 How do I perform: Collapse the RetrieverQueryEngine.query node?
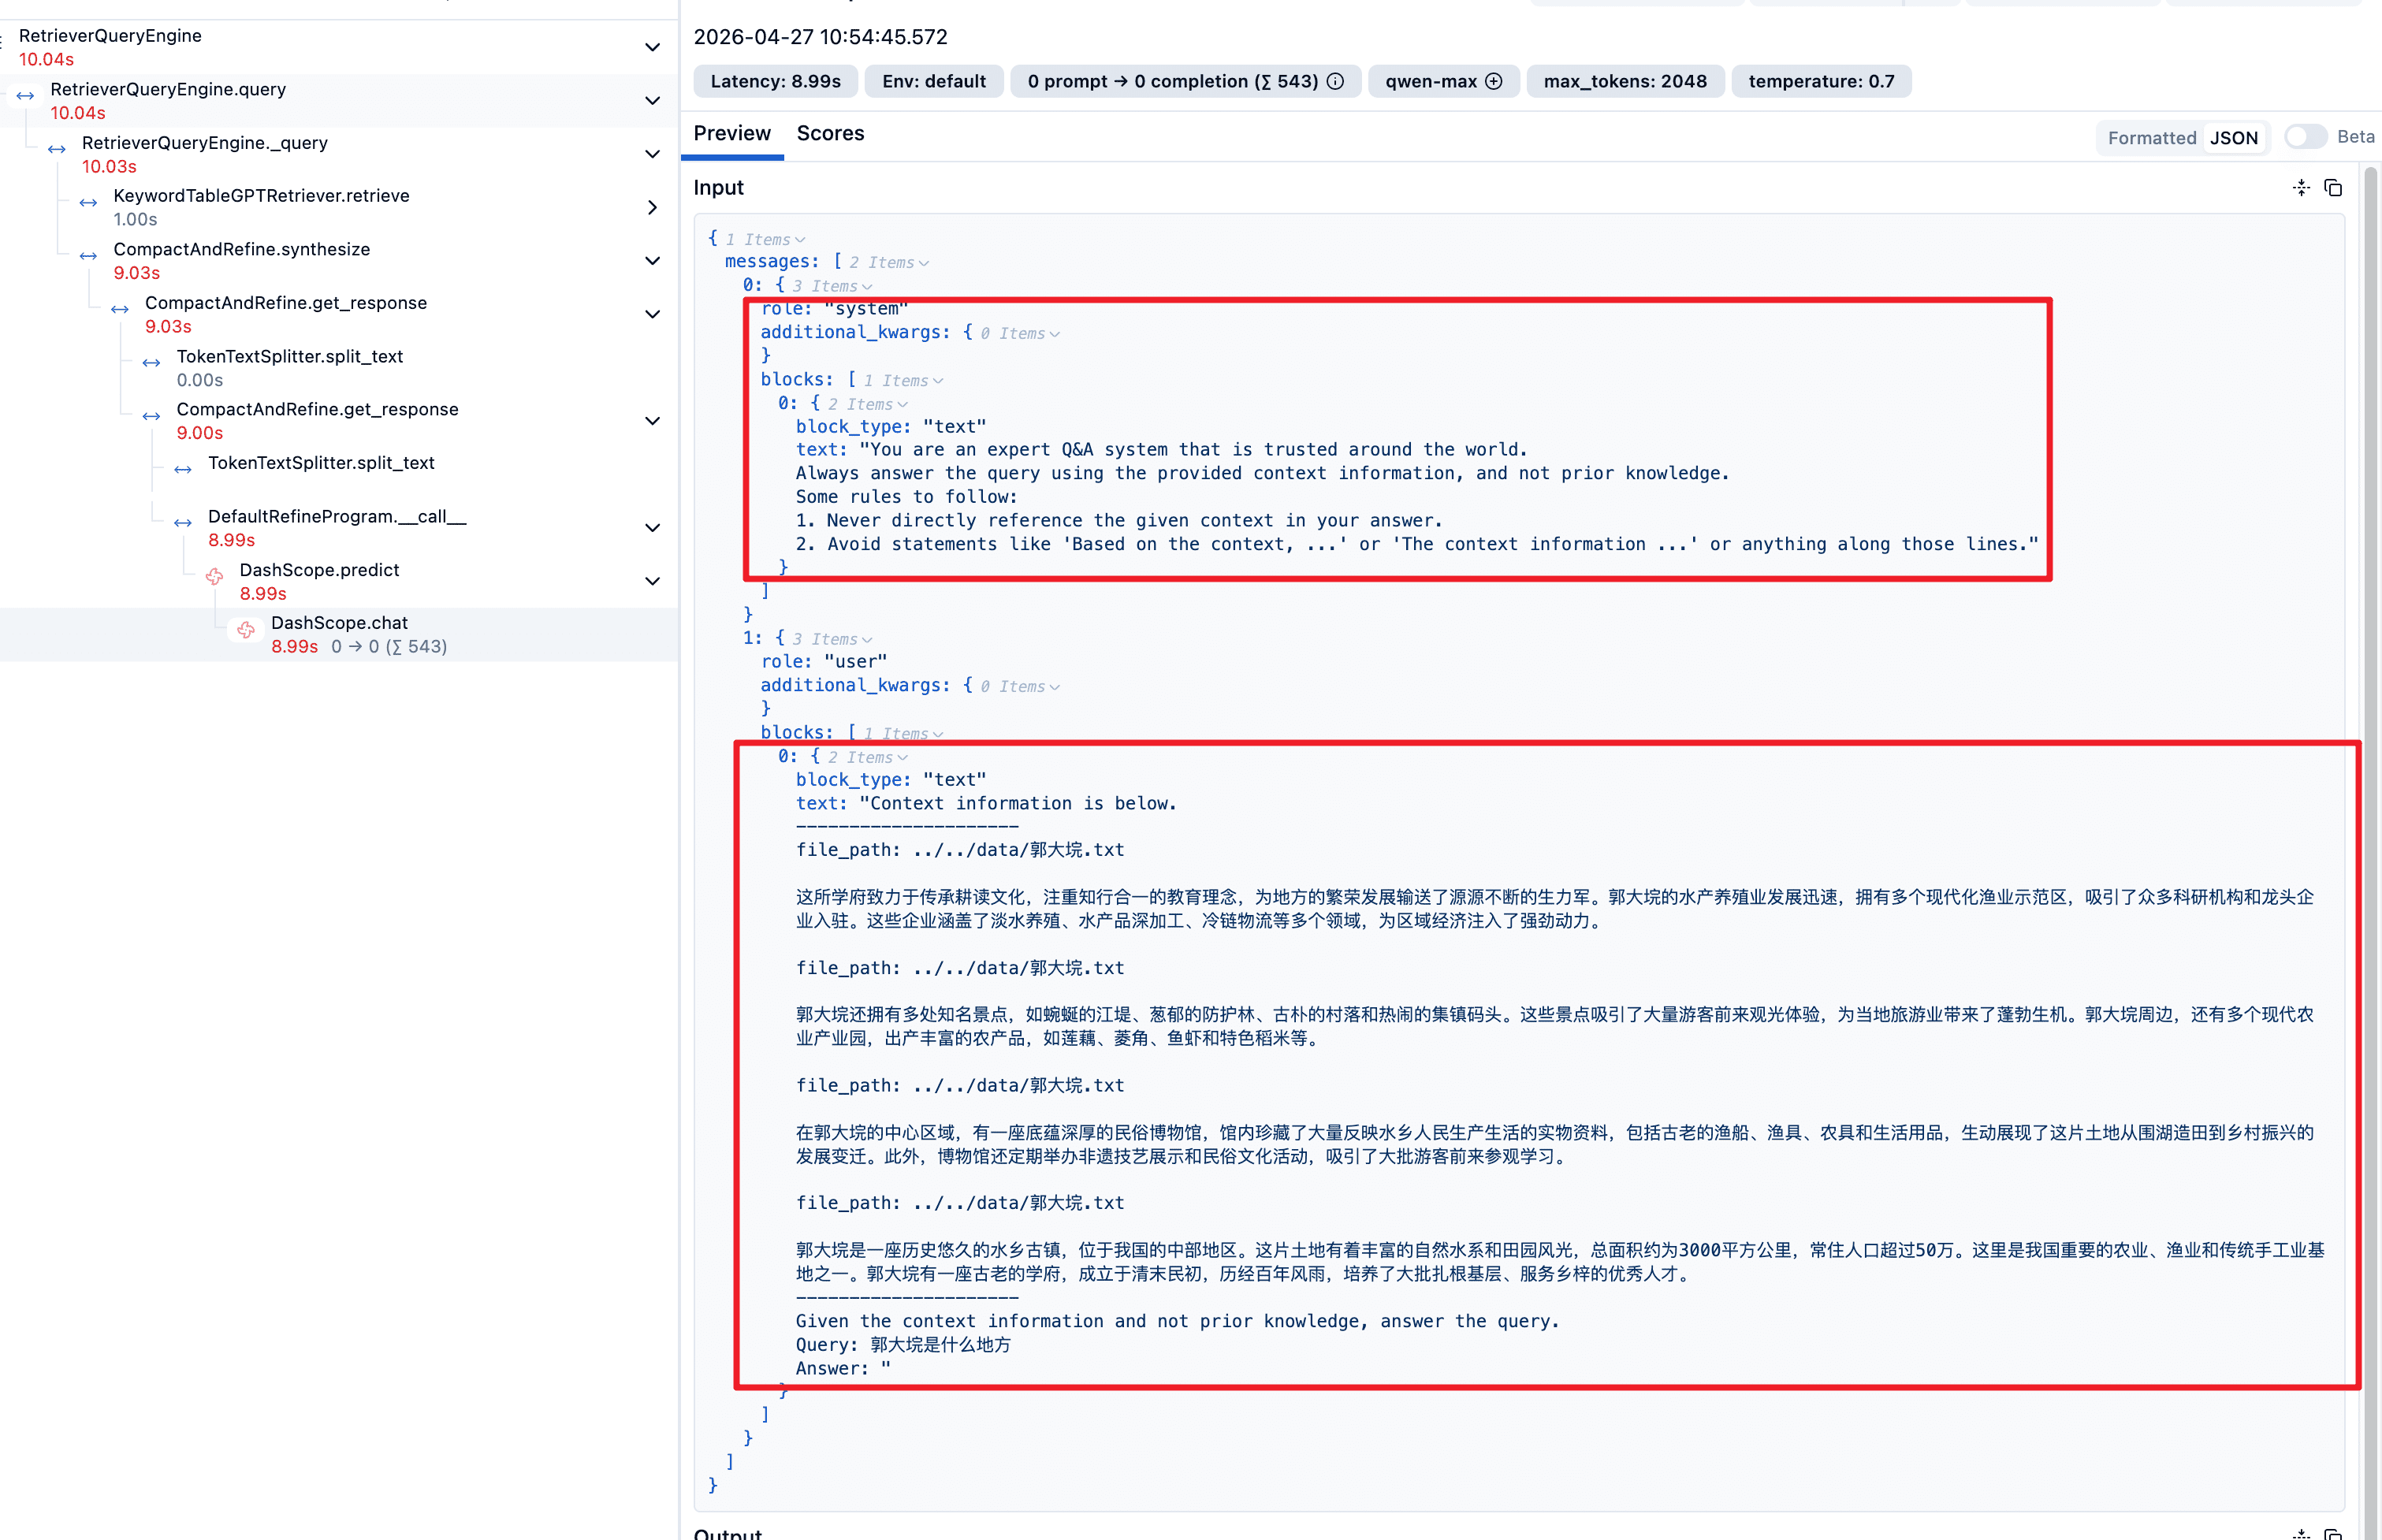[652, 101]
